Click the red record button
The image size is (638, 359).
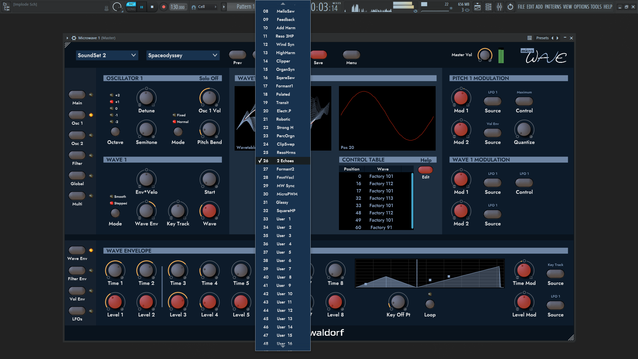click(163, 7)
